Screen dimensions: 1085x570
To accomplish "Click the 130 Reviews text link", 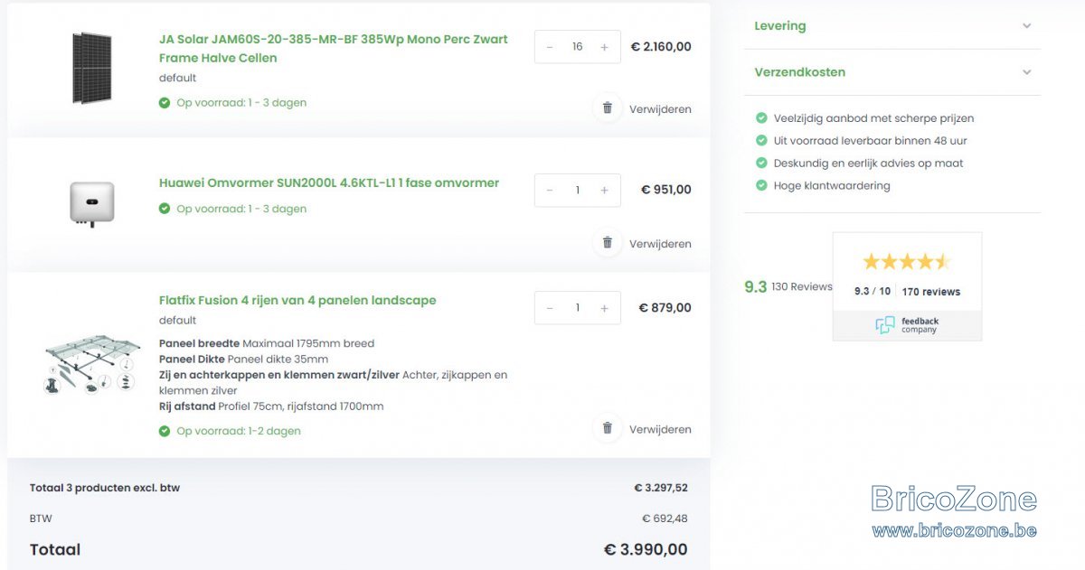I will [802, 287].
